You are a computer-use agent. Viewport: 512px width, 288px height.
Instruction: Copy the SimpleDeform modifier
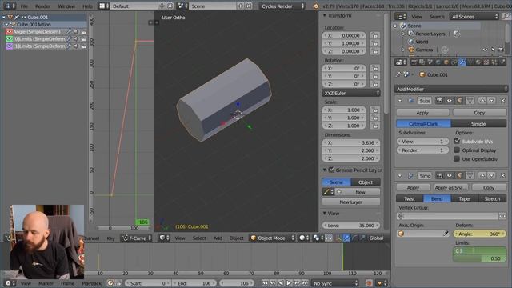[489, 187]
